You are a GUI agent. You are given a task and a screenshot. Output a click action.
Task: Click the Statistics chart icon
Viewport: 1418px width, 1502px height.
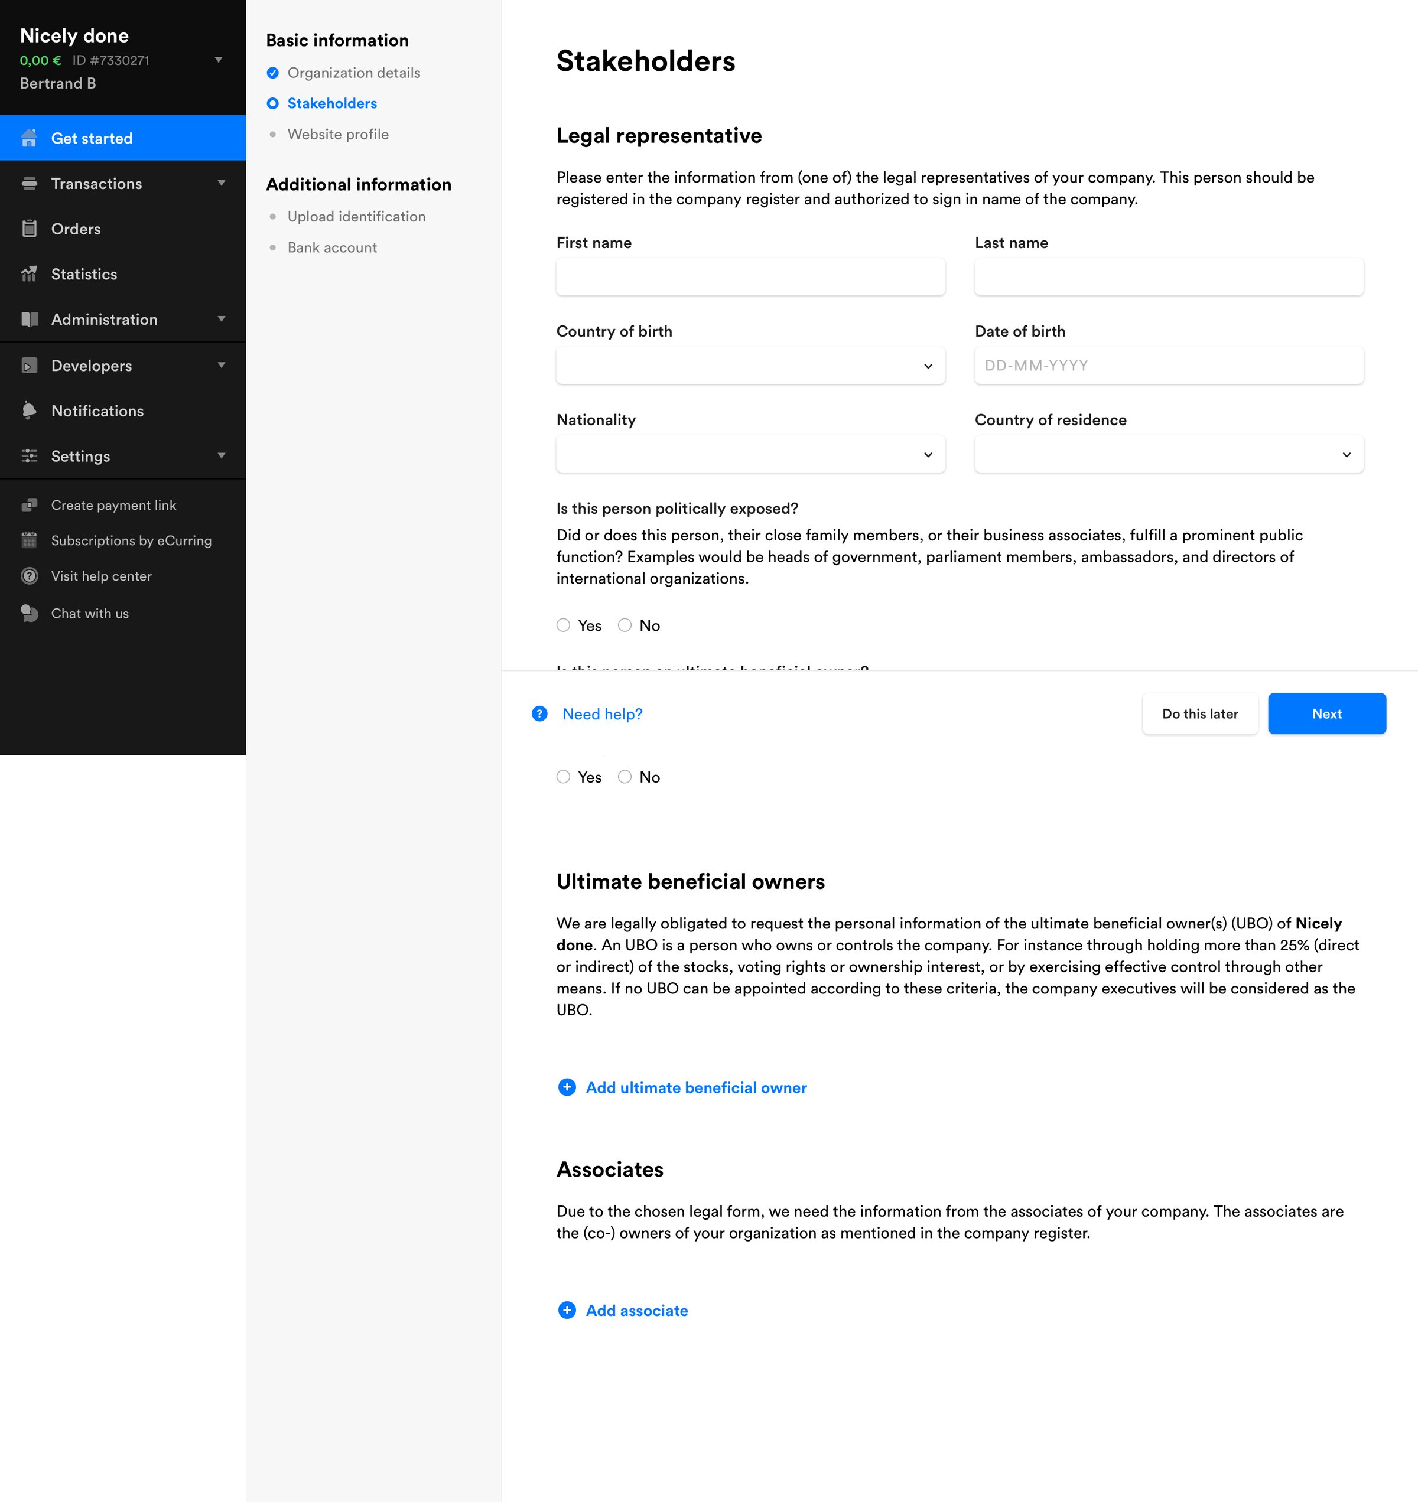coord(30,274)
